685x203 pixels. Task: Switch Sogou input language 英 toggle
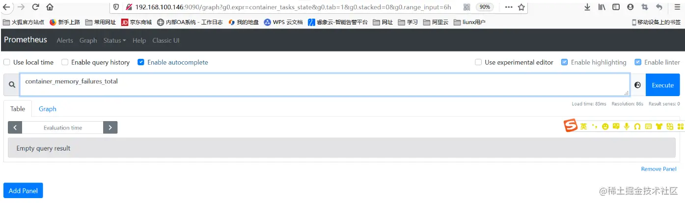583,126
